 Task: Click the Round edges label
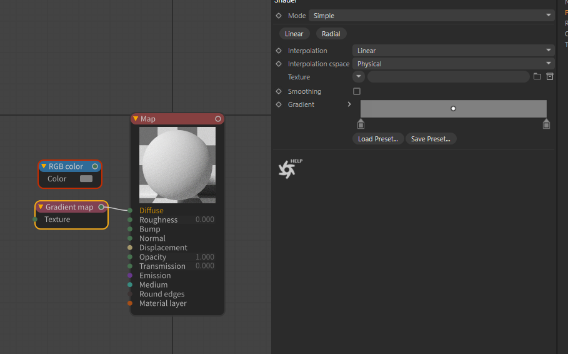(162, 294)
